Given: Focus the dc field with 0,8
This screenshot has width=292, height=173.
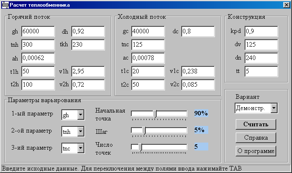Looking at the screenshot, I should click(x=198, y=31).
